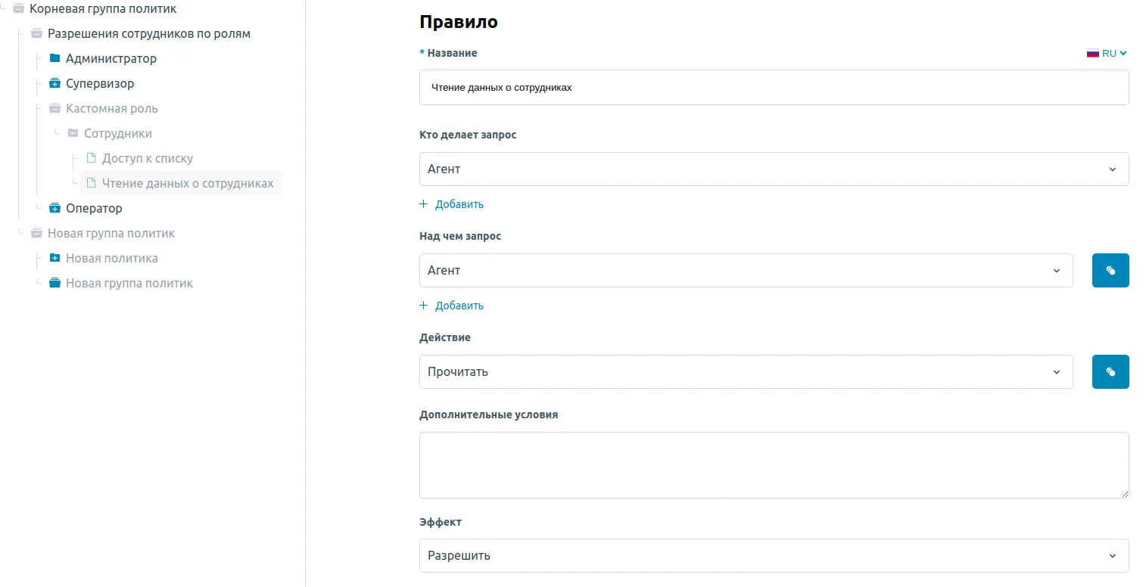
Task: Select Кастомная роль in the policy tree
Action: coord(111,108)
